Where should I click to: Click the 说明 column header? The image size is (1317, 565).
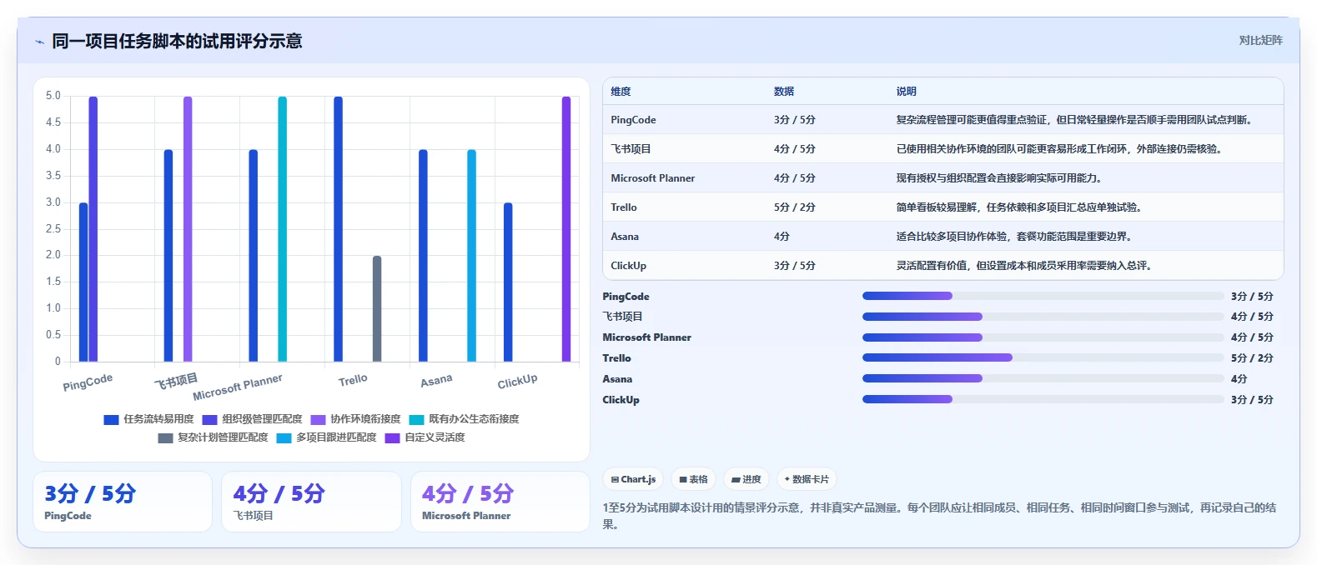point(907,92)
